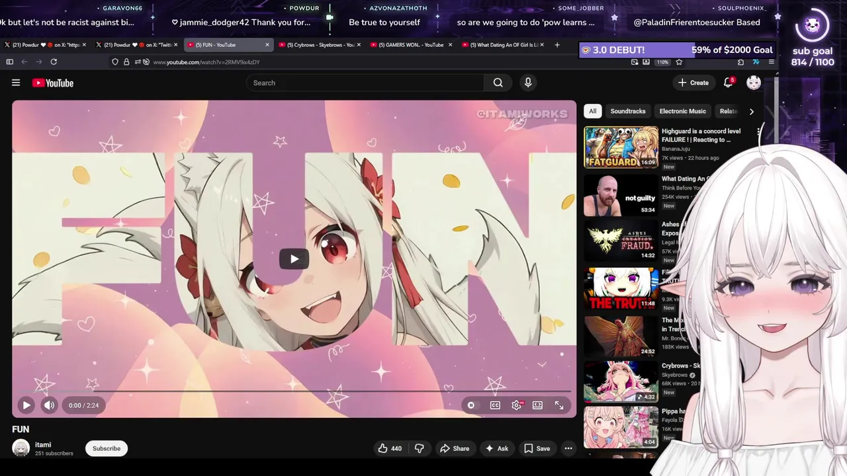847x476 pixels.
Task: Open the Ashes Creation Fraud thumbnail
Action: tap(621, 241)
